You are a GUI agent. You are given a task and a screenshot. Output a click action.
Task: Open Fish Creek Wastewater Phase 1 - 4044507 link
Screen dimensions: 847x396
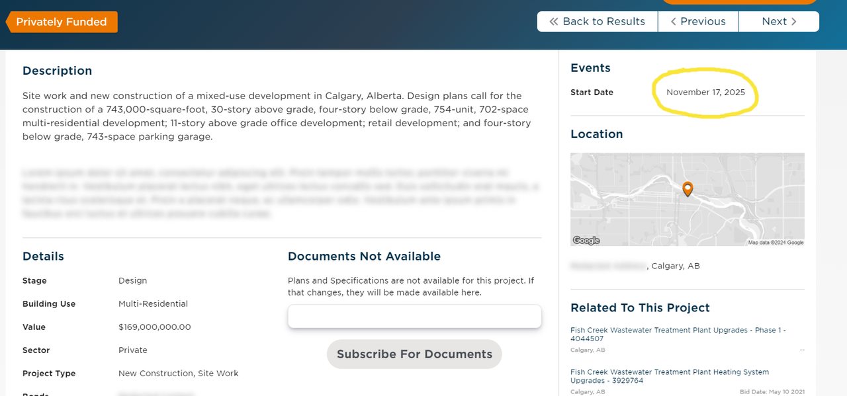[678, 334]
